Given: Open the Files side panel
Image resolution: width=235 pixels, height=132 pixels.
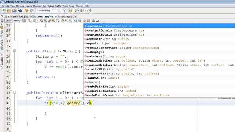Looking at the screenshot, I should click(x=2, y=34).
